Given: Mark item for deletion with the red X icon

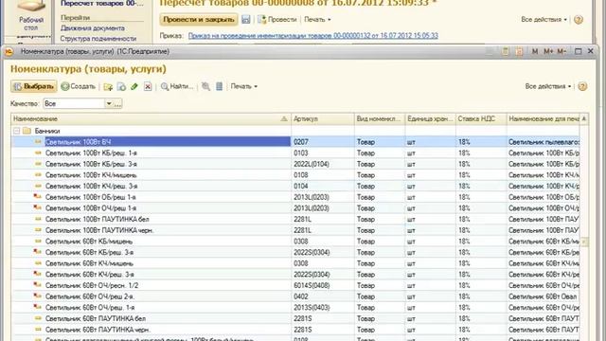Looking at the screenshot, I should point(148,86).
